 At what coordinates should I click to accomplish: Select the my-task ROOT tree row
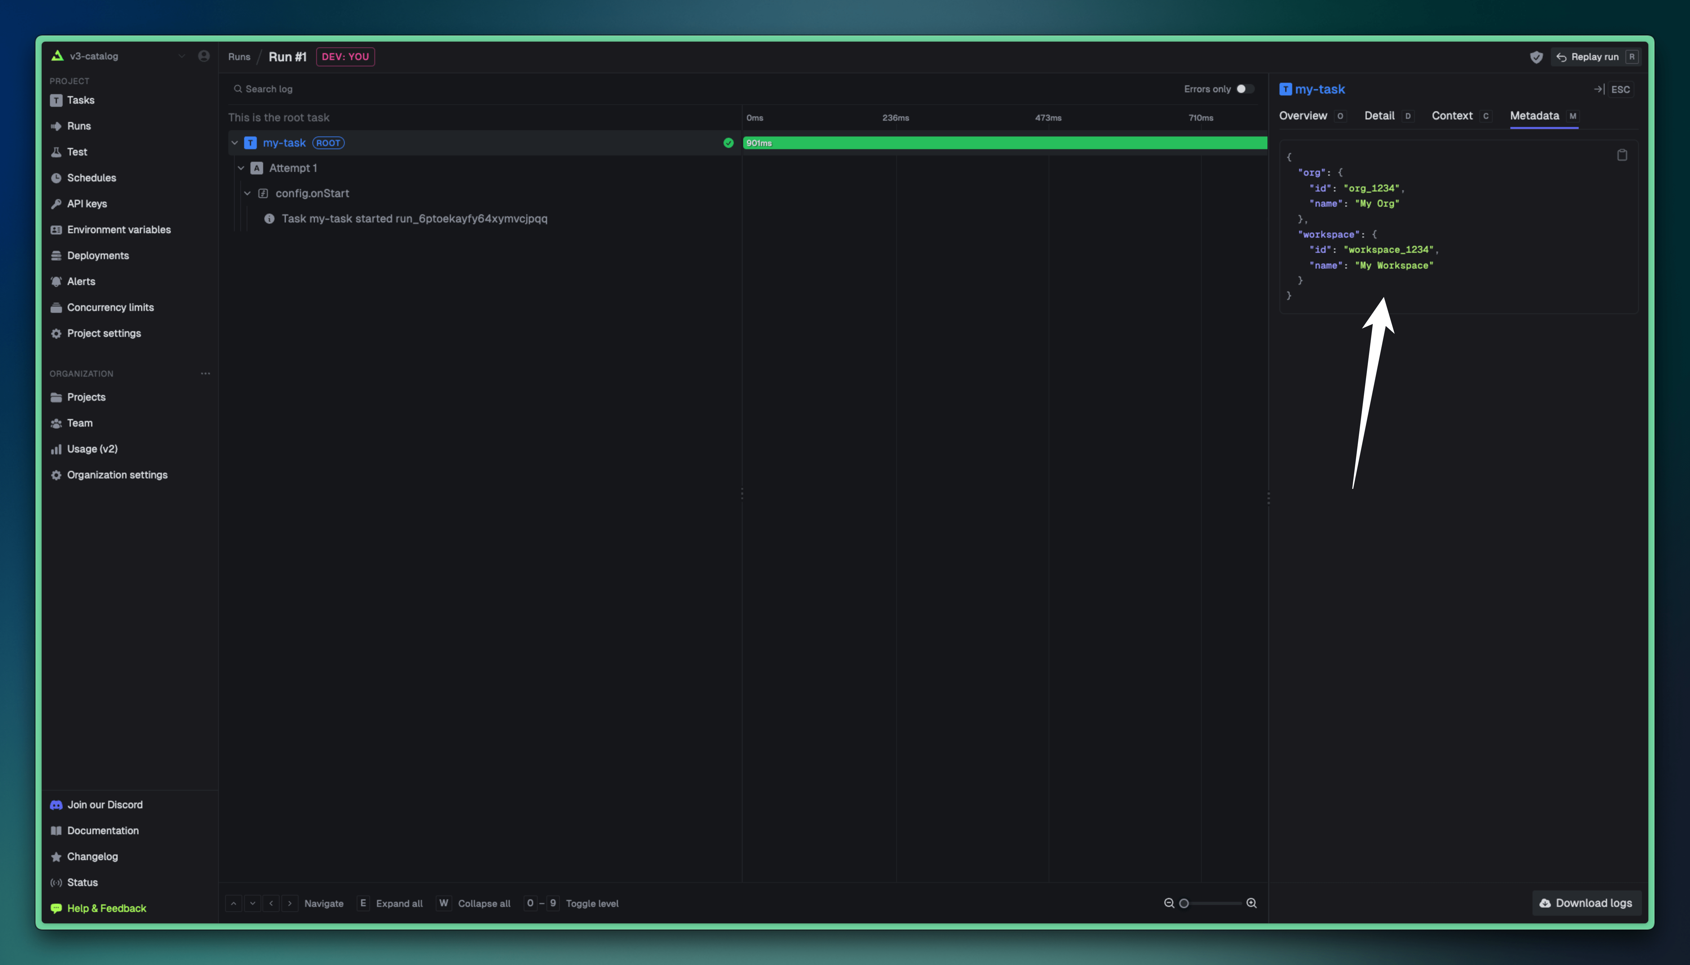click(x=484, y=143)
